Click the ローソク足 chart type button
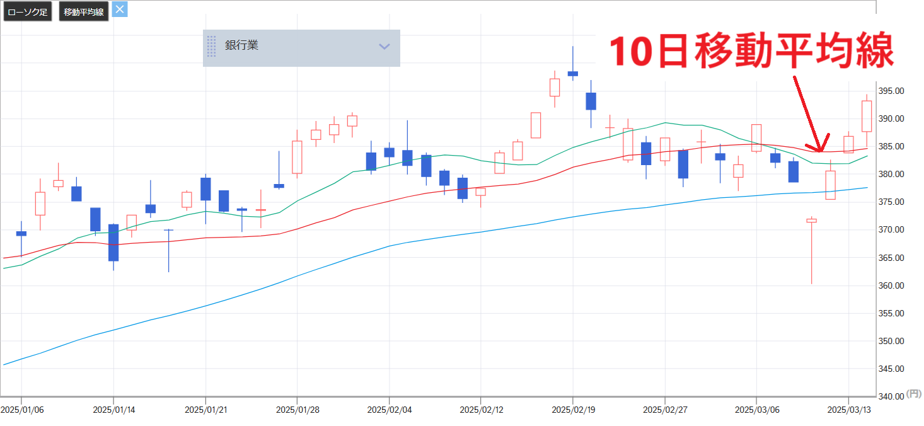Screen dimensions: 924x426 pyautogui.click(x=28, y=12)
